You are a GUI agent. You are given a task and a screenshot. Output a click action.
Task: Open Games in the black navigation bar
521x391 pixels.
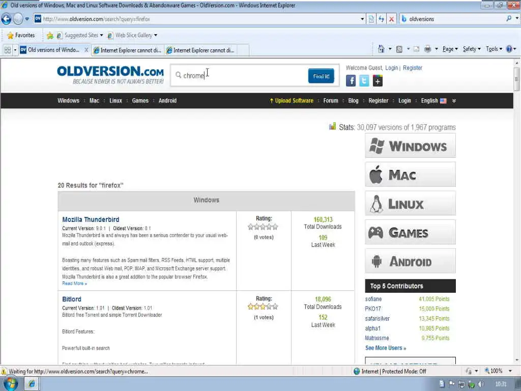pos(140,101)
